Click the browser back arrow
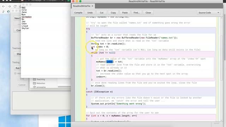The image size is (226, 127). tap(4, 6)
